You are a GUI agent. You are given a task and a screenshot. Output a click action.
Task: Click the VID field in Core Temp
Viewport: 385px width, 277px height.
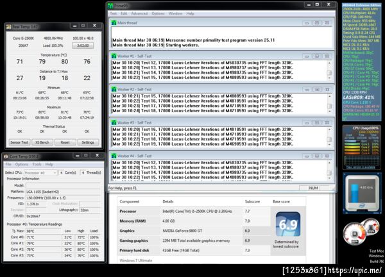[36, 204]
